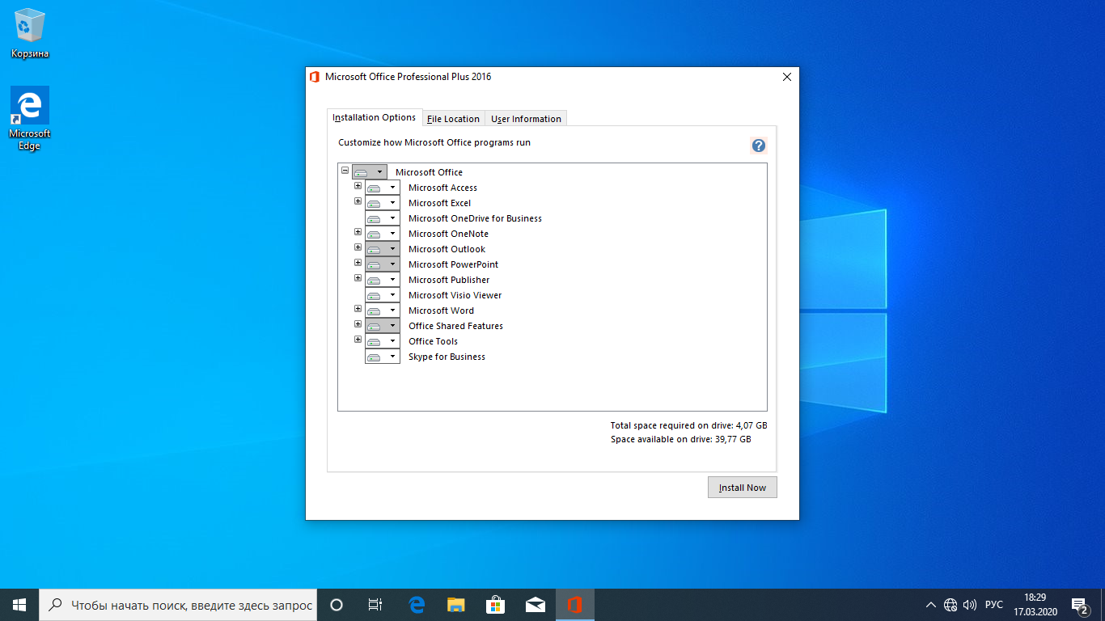Image resolution: width=1105 pixels, height=621 pixels.
Task: Select the Microsoft Excel label
Action: [439, 203]
